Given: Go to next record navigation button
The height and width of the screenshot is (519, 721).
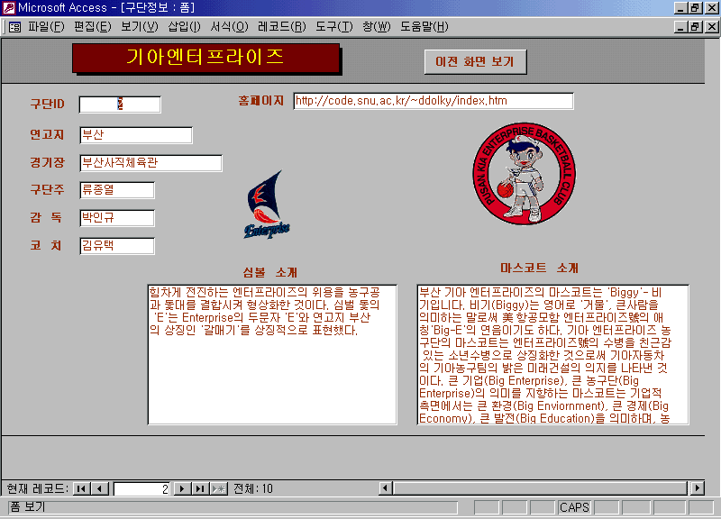Looking at the screenshot, I should (182, 488).
